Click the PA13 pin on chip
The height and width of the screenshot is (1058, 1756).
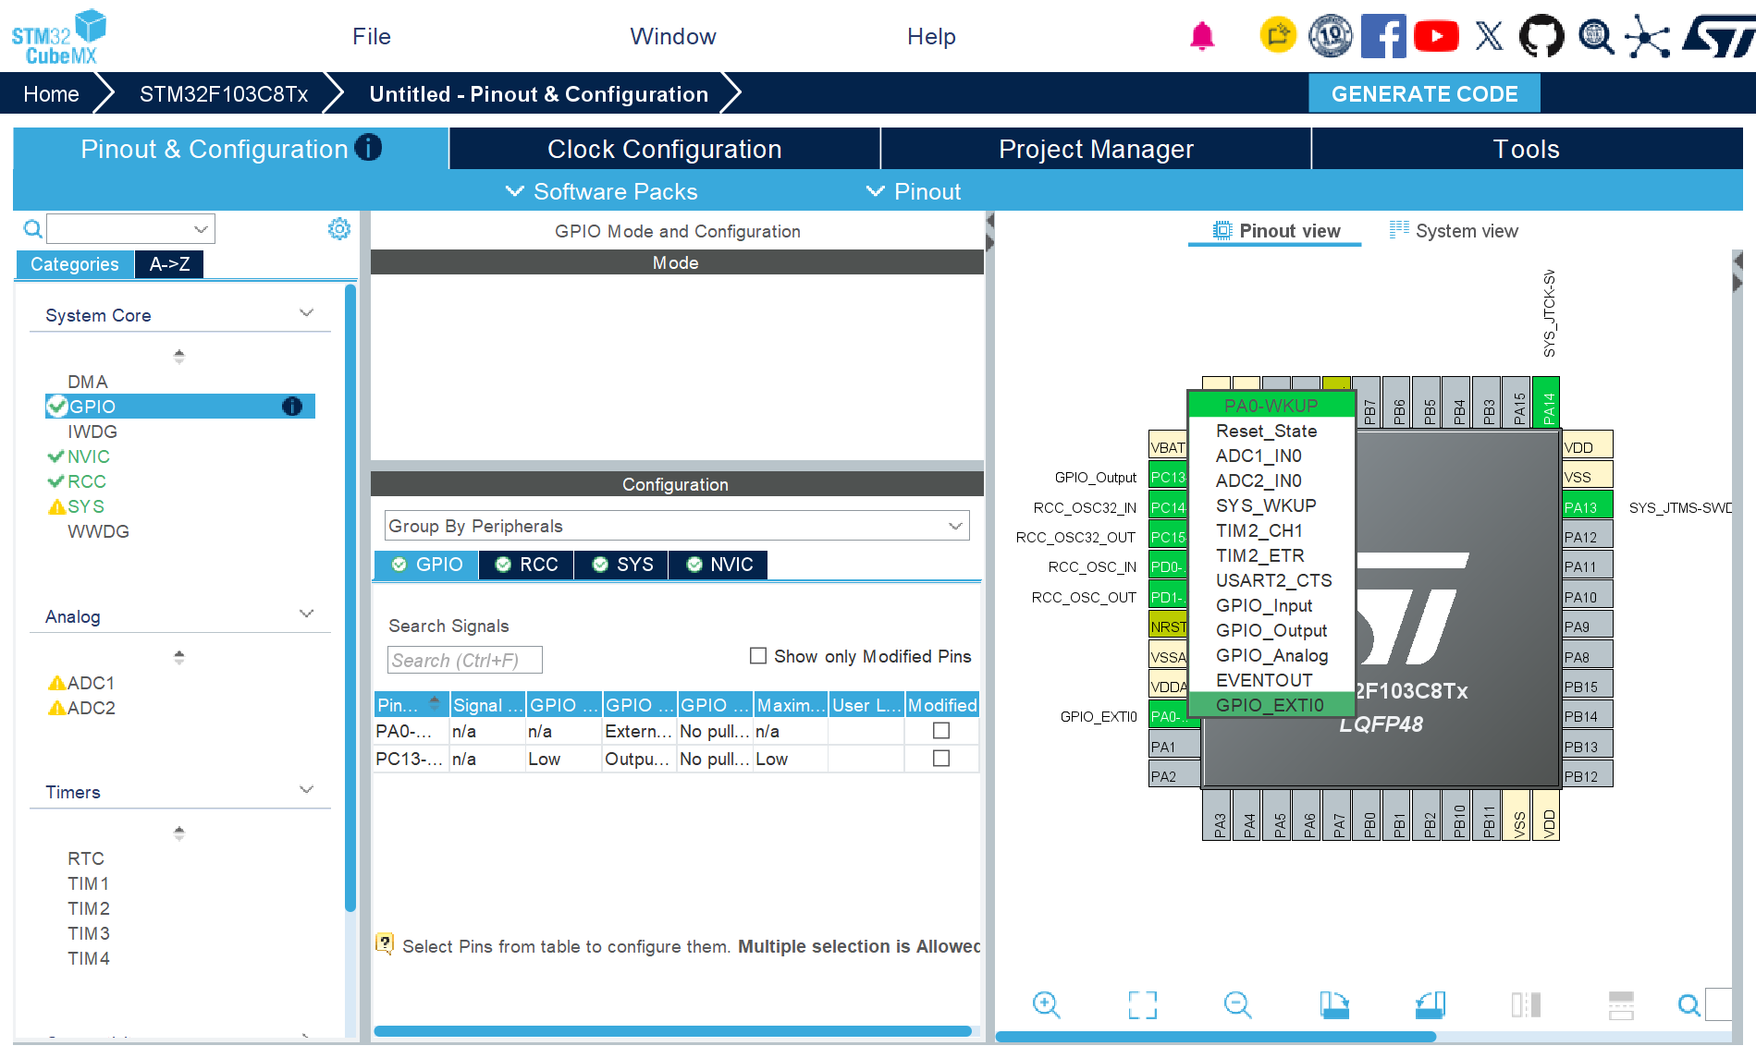pos(1587,506)
